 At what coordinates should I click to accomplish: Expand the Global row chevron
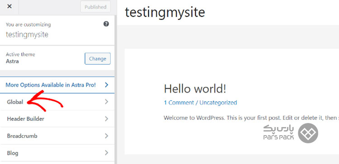[106, 102]
